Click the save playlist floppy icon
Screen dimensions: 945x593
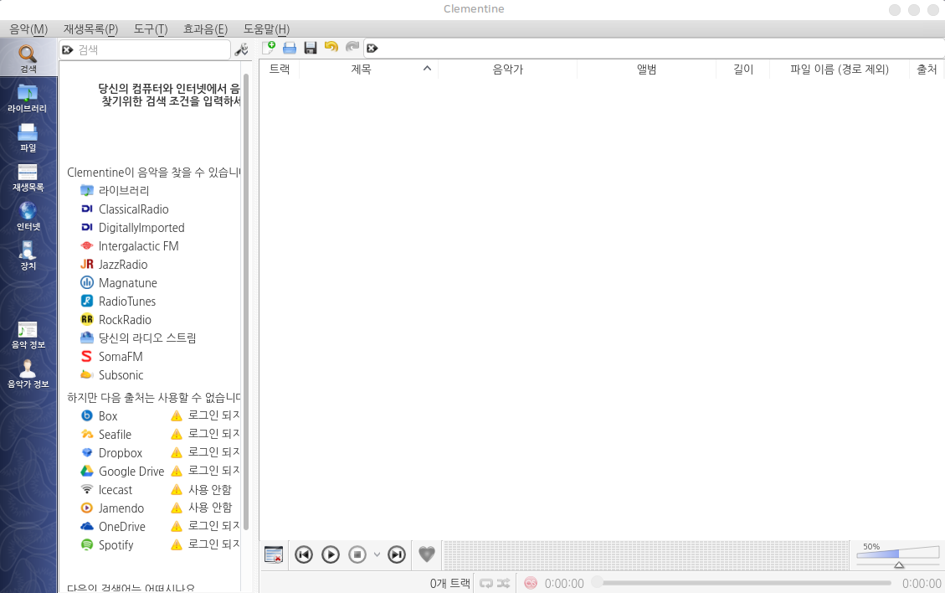tap(311, 49)
